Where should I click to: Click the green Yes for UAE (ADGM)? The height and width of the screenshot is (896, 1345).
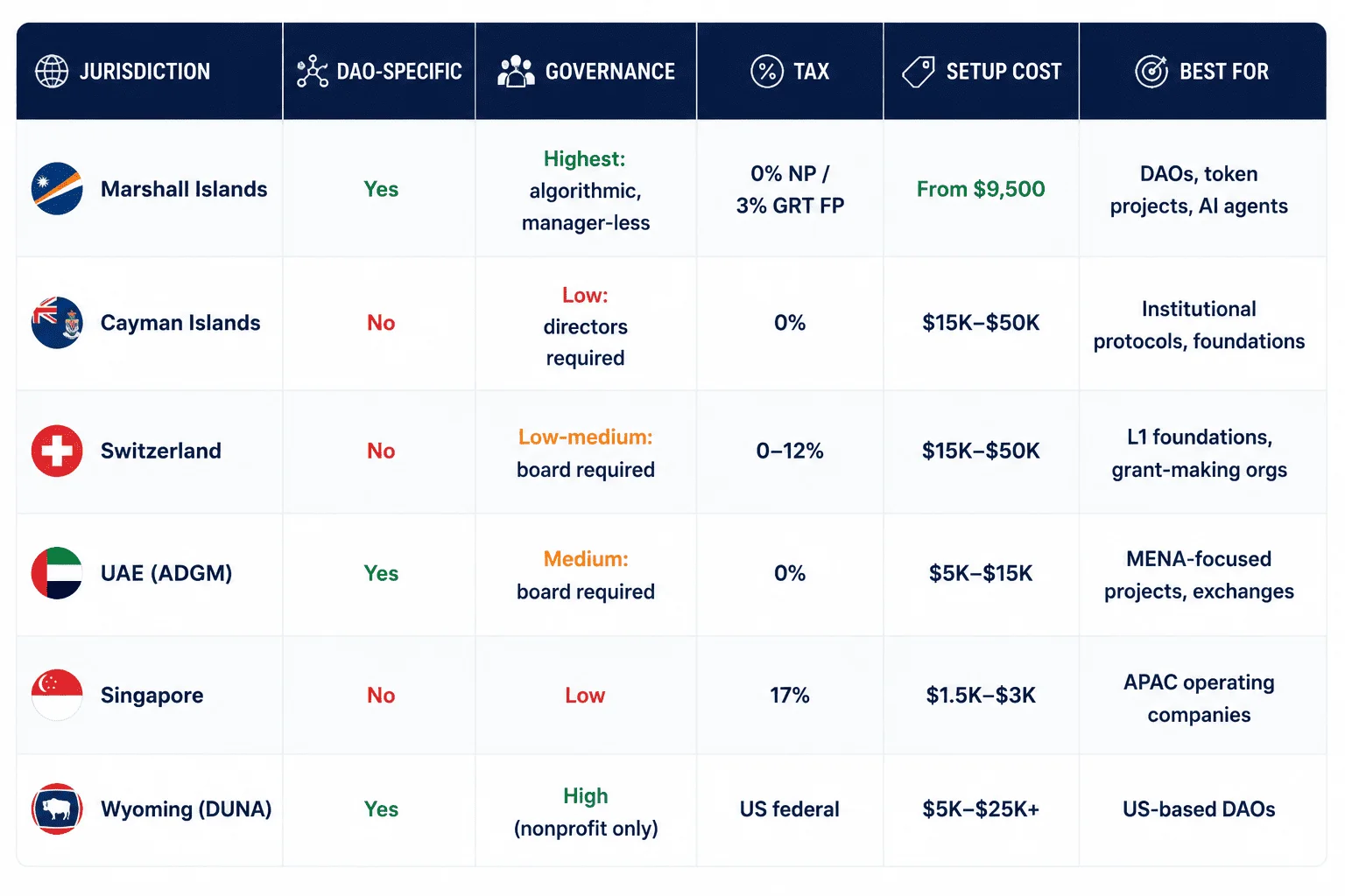381,573
